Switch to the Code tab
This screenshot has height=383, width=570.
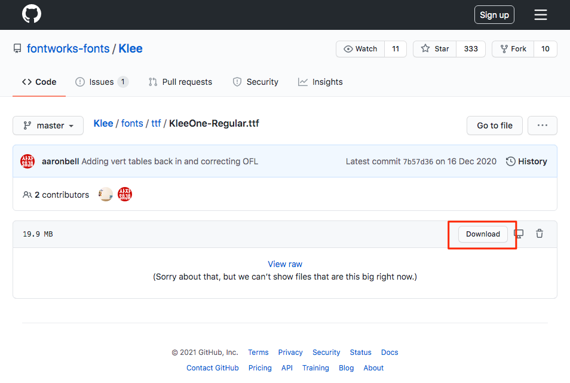[x=39, y=82]
